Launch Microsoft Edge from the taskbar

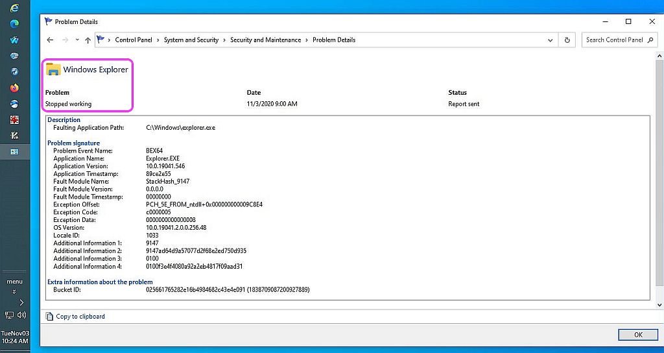click(x=14, y=24)
